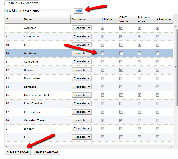Open Translate dropdown for Available row

tap(82, 28)
